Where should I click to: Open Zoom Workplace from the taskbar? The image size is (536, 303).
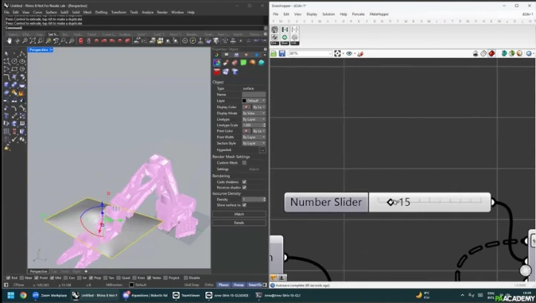[52, 295]
